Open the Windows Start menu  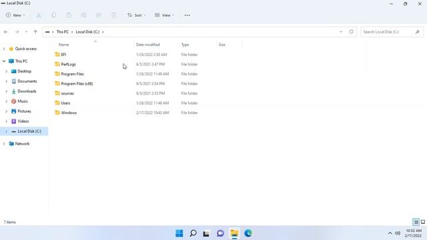pos(179,233)
